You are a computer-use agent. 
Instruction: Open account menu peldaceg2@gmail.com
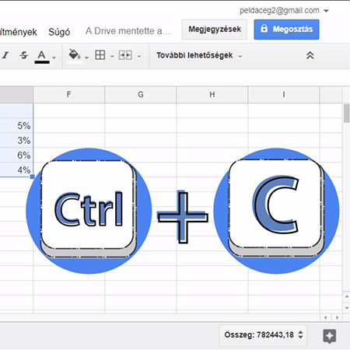pyautogui.click(x=284, y=11)
